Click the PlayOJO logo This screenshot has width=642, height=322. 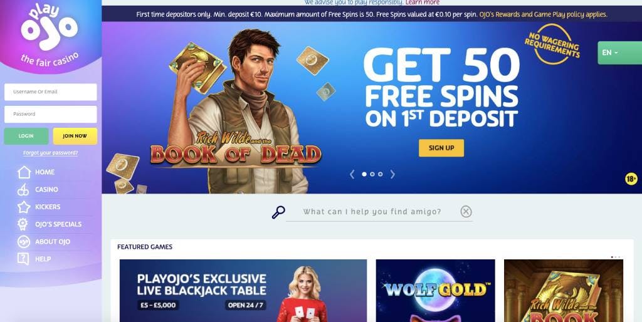pyautogui.click(x=49, y=34)
